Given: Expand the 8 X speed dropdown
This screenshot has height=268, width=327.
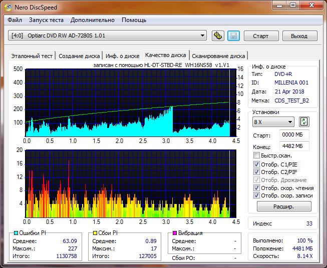Looking at the screenshot, I should pos(290,122).
